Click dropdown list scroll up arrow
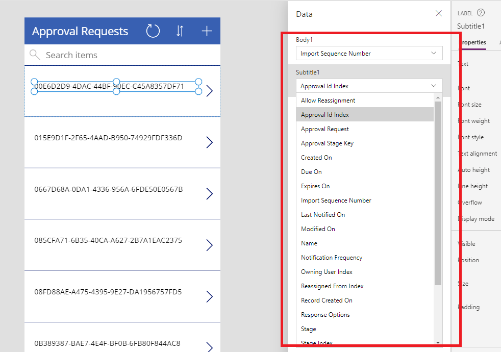Viewport: 501px width, 352px height. tap(438, 97)
